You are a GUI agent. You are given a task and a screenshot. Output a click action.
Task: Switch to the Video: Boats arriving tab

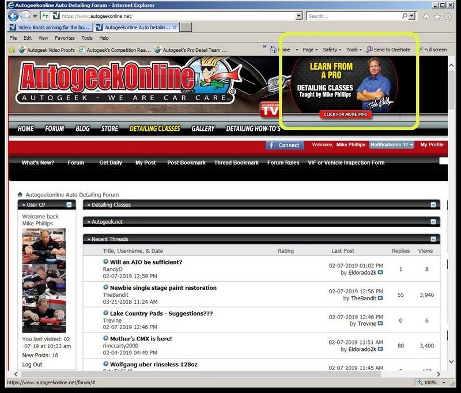tap(50, 27)
